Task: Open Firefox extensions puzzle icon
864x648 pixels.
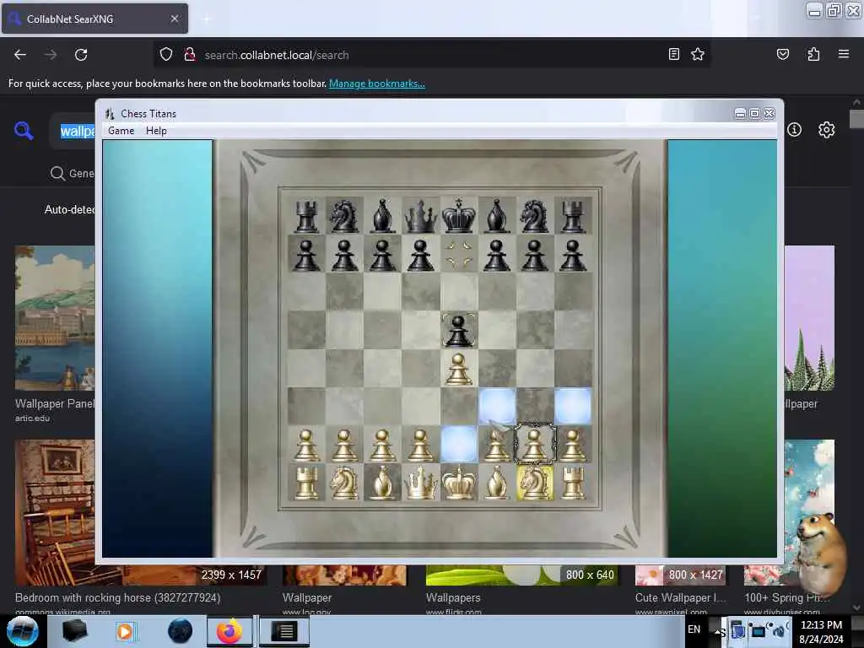Action: 813,54
